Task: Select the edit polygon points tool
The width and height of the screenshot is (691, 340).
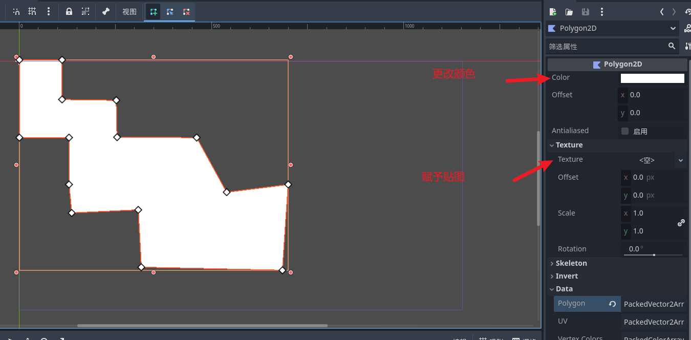Action: 170,12
